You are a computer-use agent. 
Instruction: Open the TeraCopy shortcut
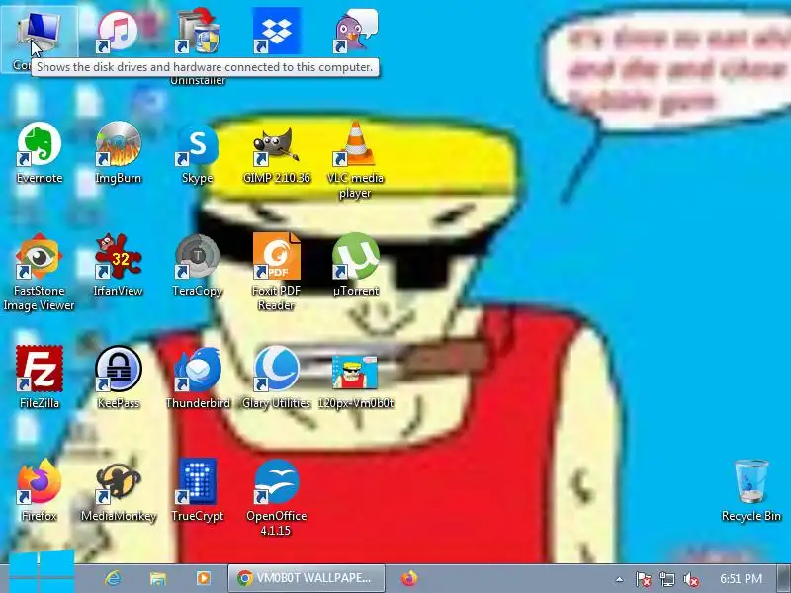pyautogui.click(x=197, y=266)
